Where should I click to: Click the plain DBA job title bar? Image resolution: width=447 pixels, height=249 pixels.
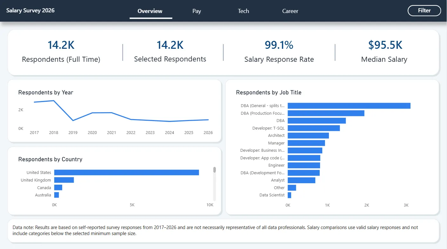[317, 121]
